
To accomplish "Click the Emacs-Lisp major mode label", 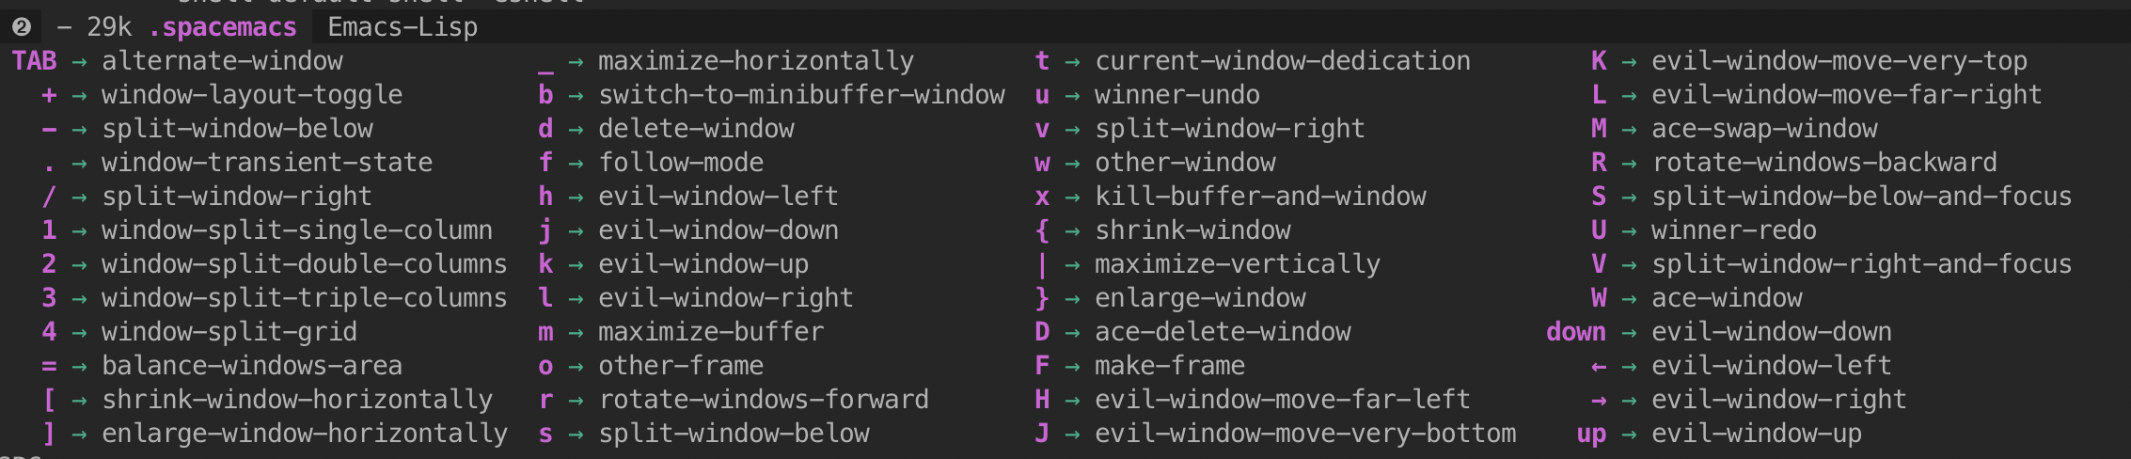I will pyautogui.click(x=403, y=27).
